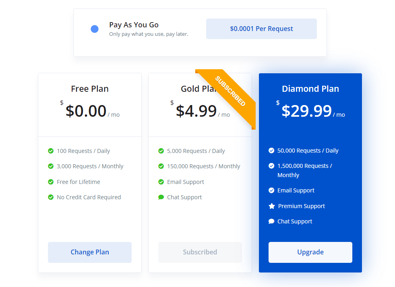Screen dimensions: 395x287
Task: Click the check icon beside Free for Lifetime
Action: click(51, 182)
